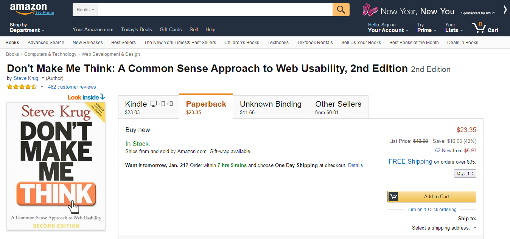The width and height of the screenshot is (510, 239).
Task: Select the Unknown Binding tab
Action: pyautogui.click(x=271, y=107)
